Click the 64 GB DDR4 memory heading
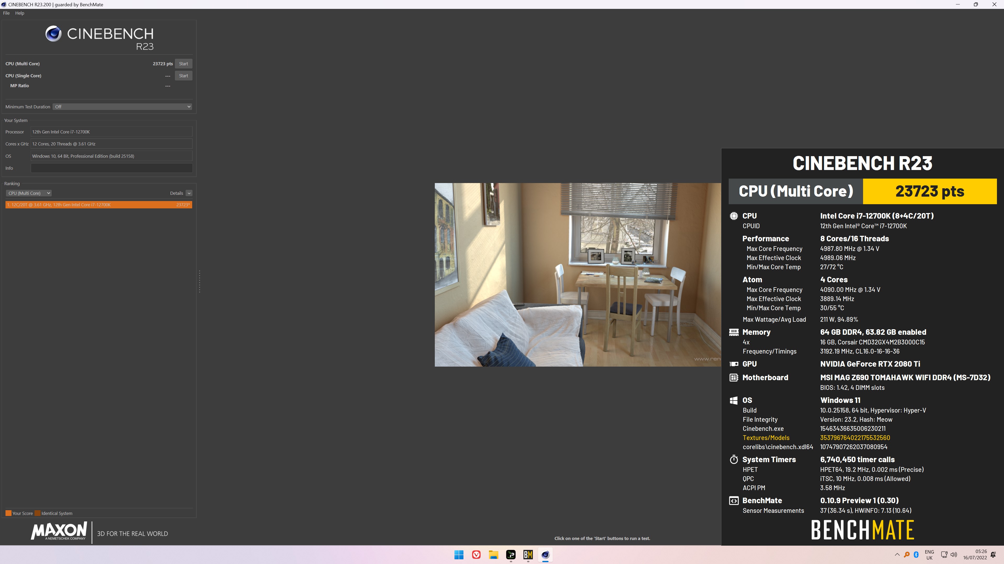The image size is (1004, 564). click(x=873, y=332)
